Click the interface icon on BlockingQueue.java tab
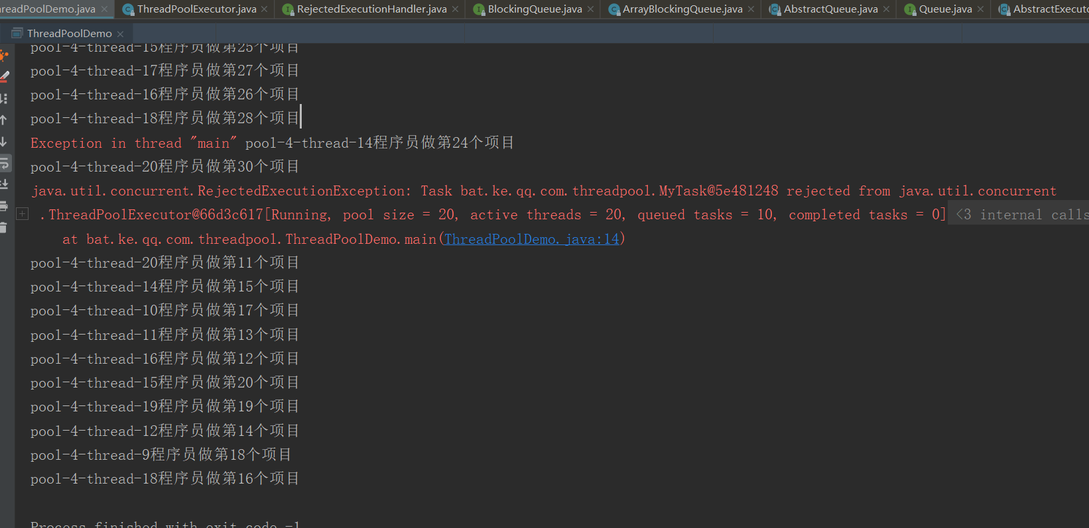The height and width of the screenshot is (528, 1089). click(479, 9)
